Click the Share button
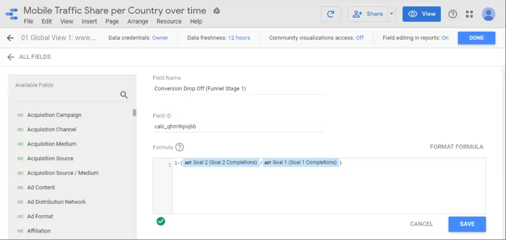This screenshot has width=506, height=240. pos(368,14)
